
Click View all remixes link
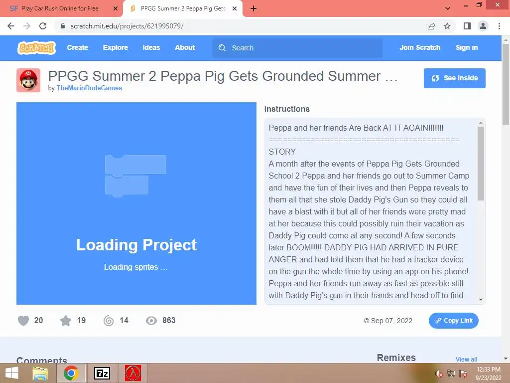point(466,359)
